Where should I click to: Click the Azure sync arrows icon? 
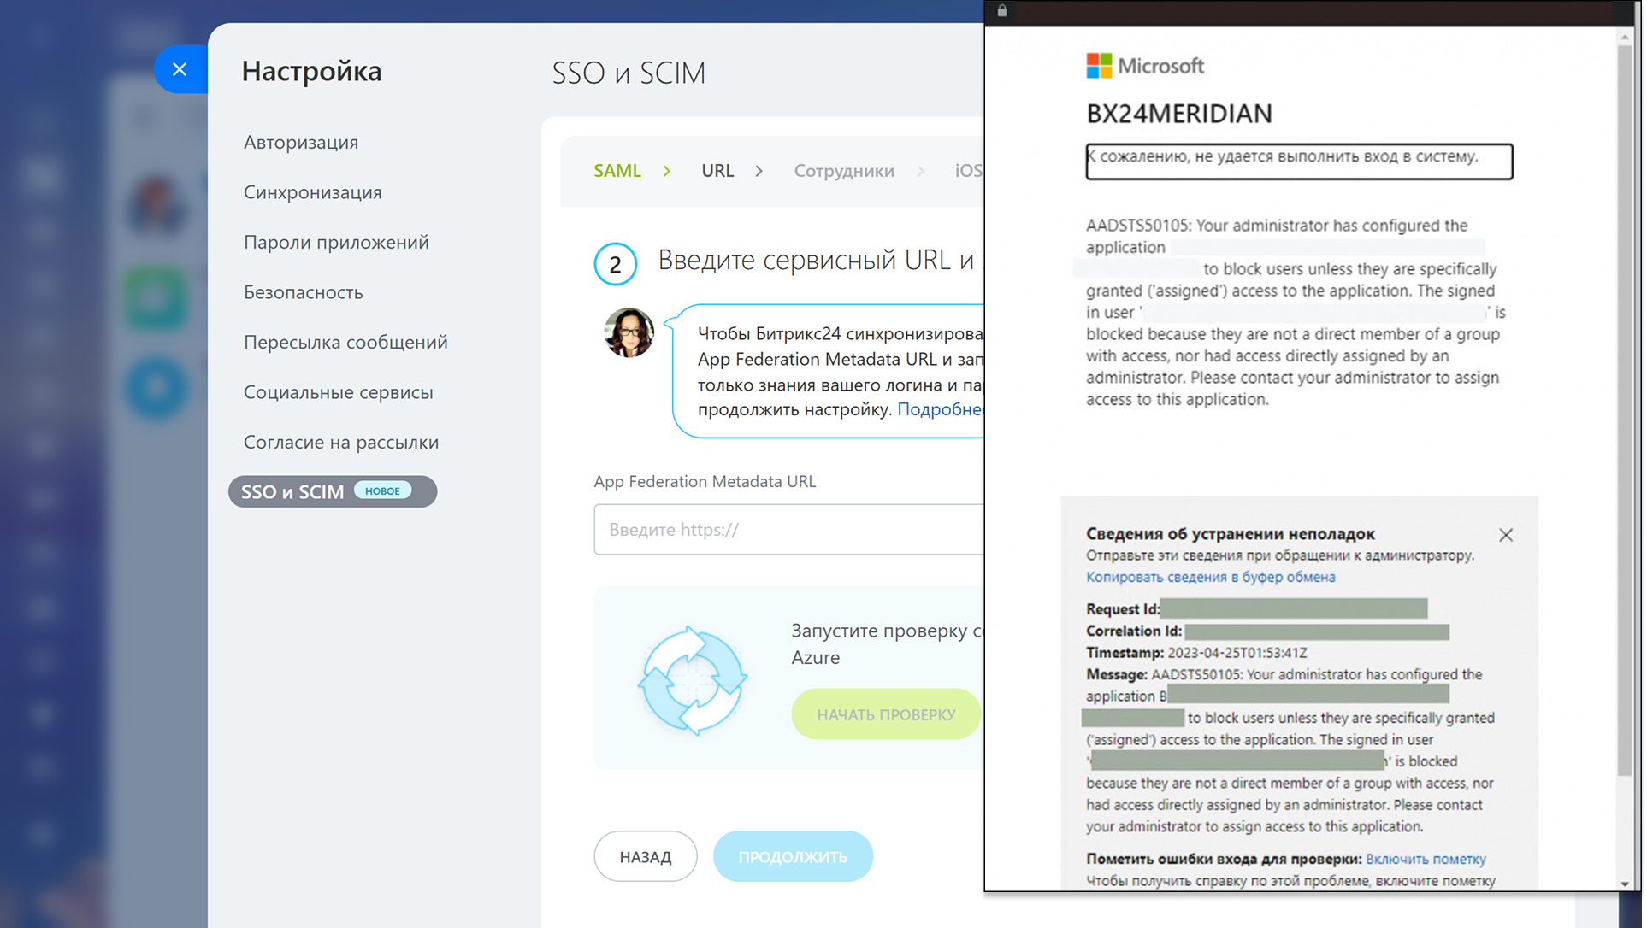coord(693,681)
